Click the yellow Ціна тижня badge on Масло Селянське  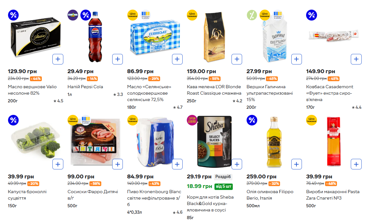132,15
